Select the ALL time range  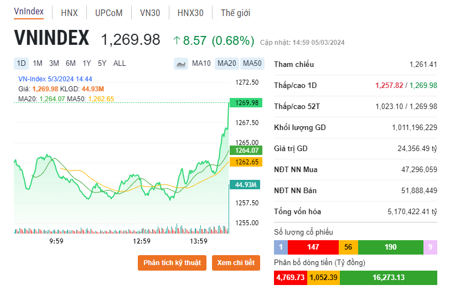point(120,64)
